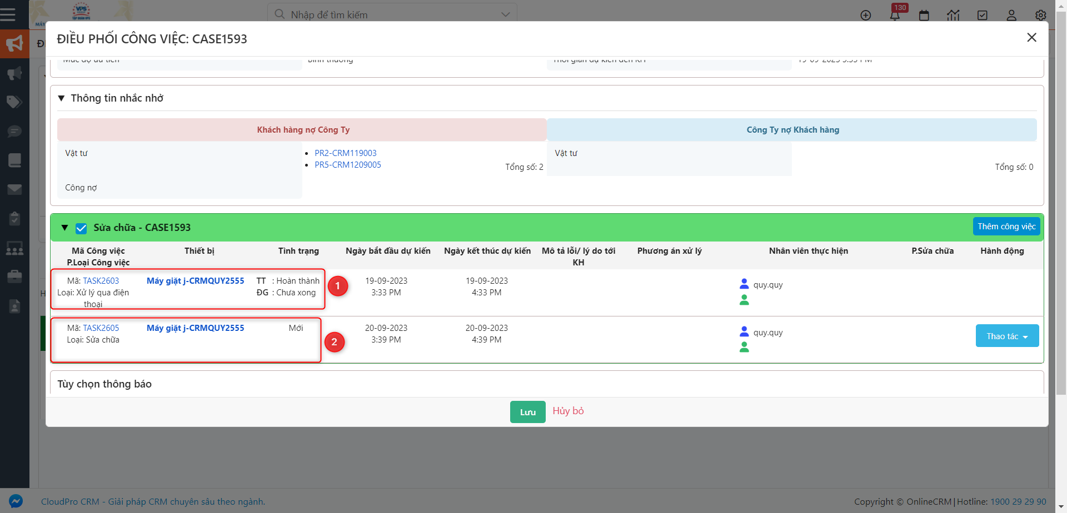Open the calendar icon in top bar

pos(924,15)
